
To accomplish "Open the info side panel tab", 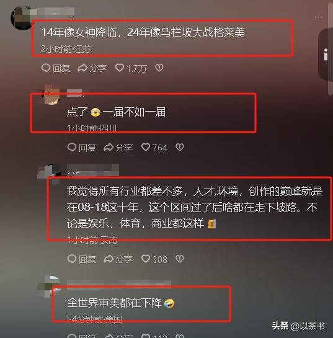I will (326, 55).
